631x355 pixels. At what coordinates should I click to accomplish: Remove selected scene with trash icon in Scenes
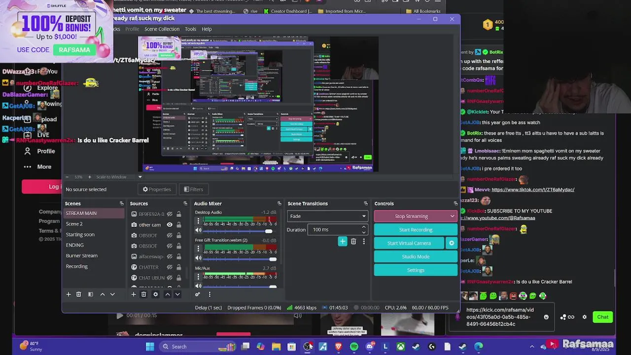78,294
